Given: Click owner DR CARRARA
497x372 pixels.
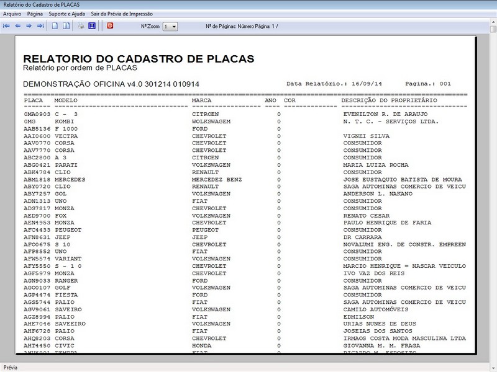Looking at the screenshot, I should click(363, 237).
